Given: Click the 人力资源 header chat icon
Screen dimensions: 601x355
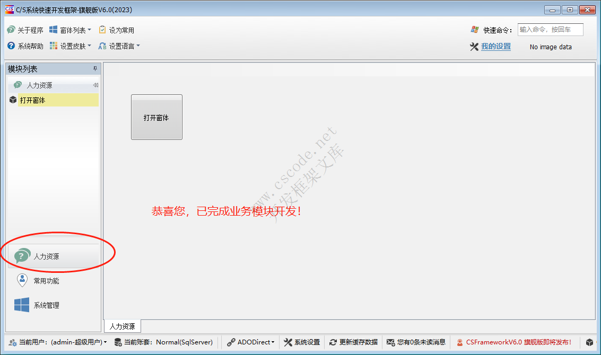Looking at the screenshot, I should coord(18,85).
